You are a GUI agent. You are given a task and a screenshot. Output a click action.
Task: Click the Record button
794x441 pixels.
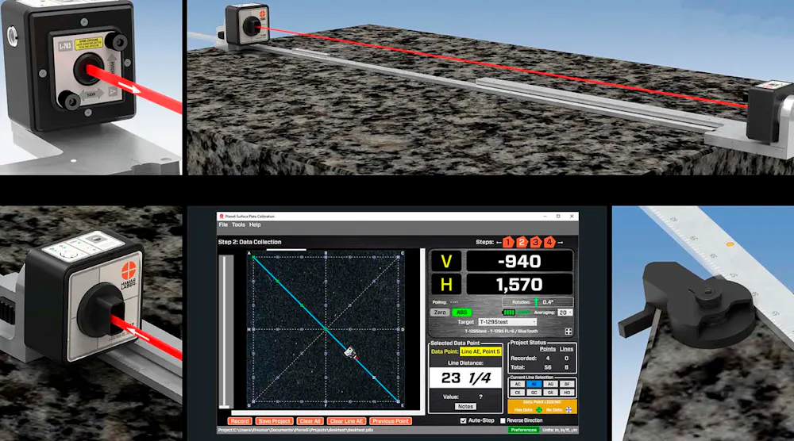[x=240, y=420]
